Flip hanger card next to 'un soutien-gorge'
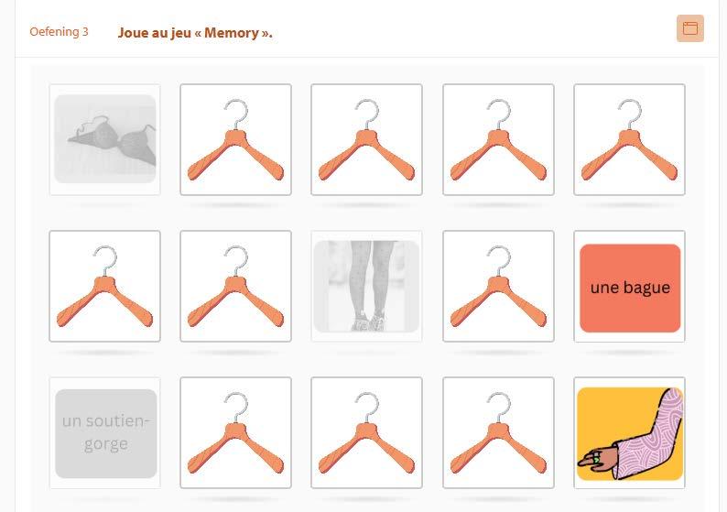Screen dimensions: 727x512 [235, 432]
